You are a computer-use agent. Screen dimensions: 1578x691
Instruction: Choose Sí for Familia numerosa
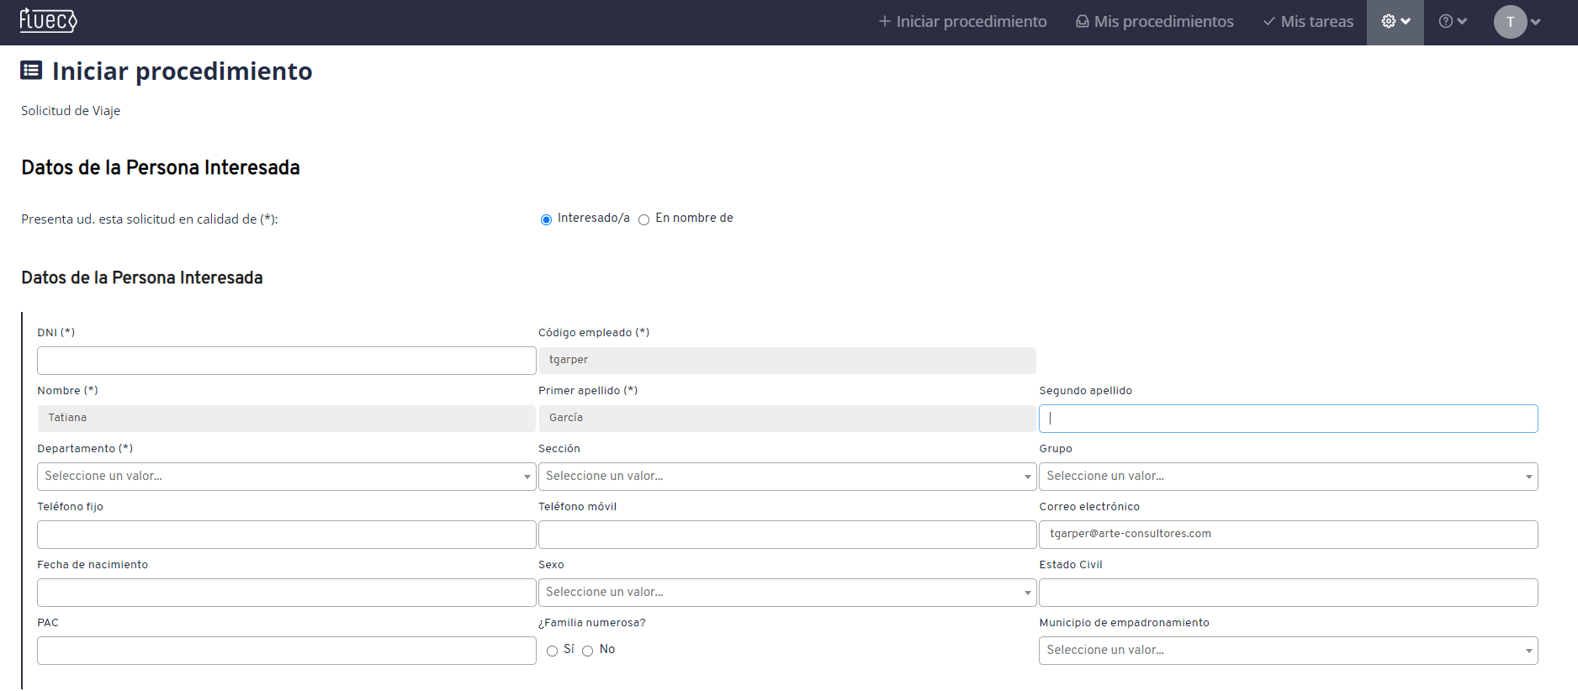tap(553, 651)
